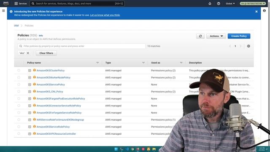Click the AmazonEKS_CNI_Policy policy icon
Screen dimensions: 270x152
[x=35, y=91]
